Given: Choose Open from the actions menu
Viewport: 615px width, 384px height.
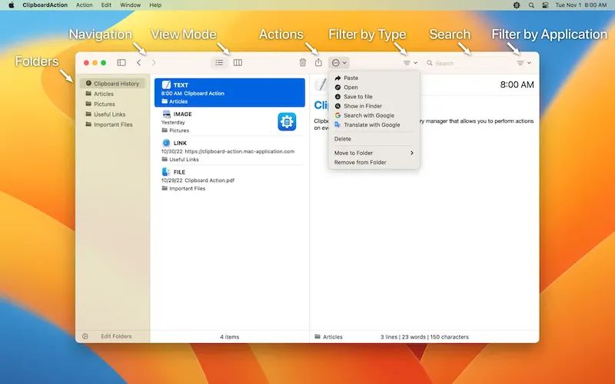Looking at the screenshot, I should [374, 88].
